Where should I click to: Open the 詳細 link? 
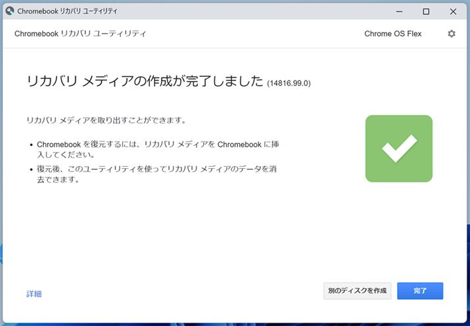[x=34, y=294]
